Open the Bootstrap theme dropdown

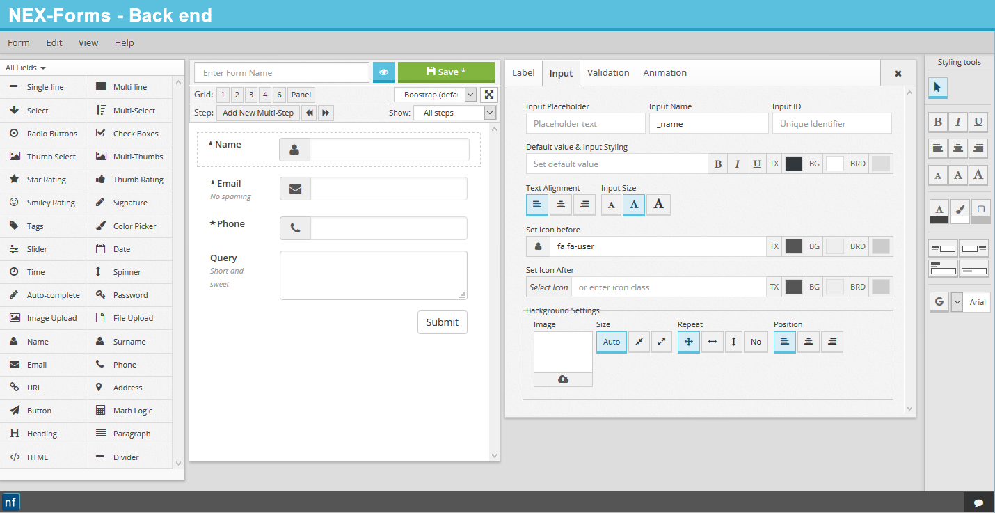pyautogui.click(x=436, y=95)
